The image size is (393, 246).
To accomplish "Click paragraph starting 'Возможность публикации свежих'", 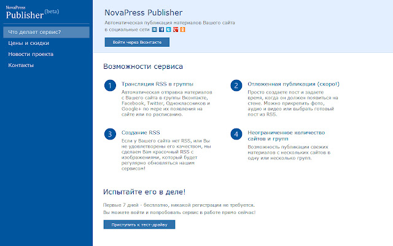I will [289, 153].
